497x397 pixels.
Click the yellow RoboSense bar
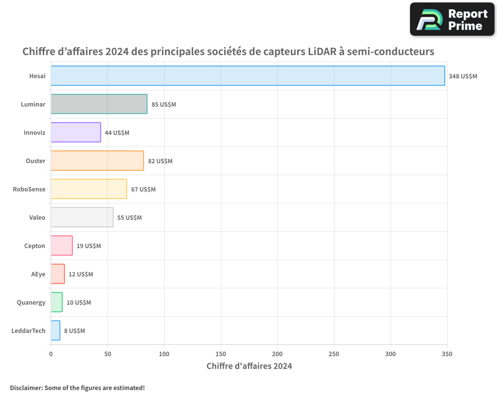click(x=88, y=189)
